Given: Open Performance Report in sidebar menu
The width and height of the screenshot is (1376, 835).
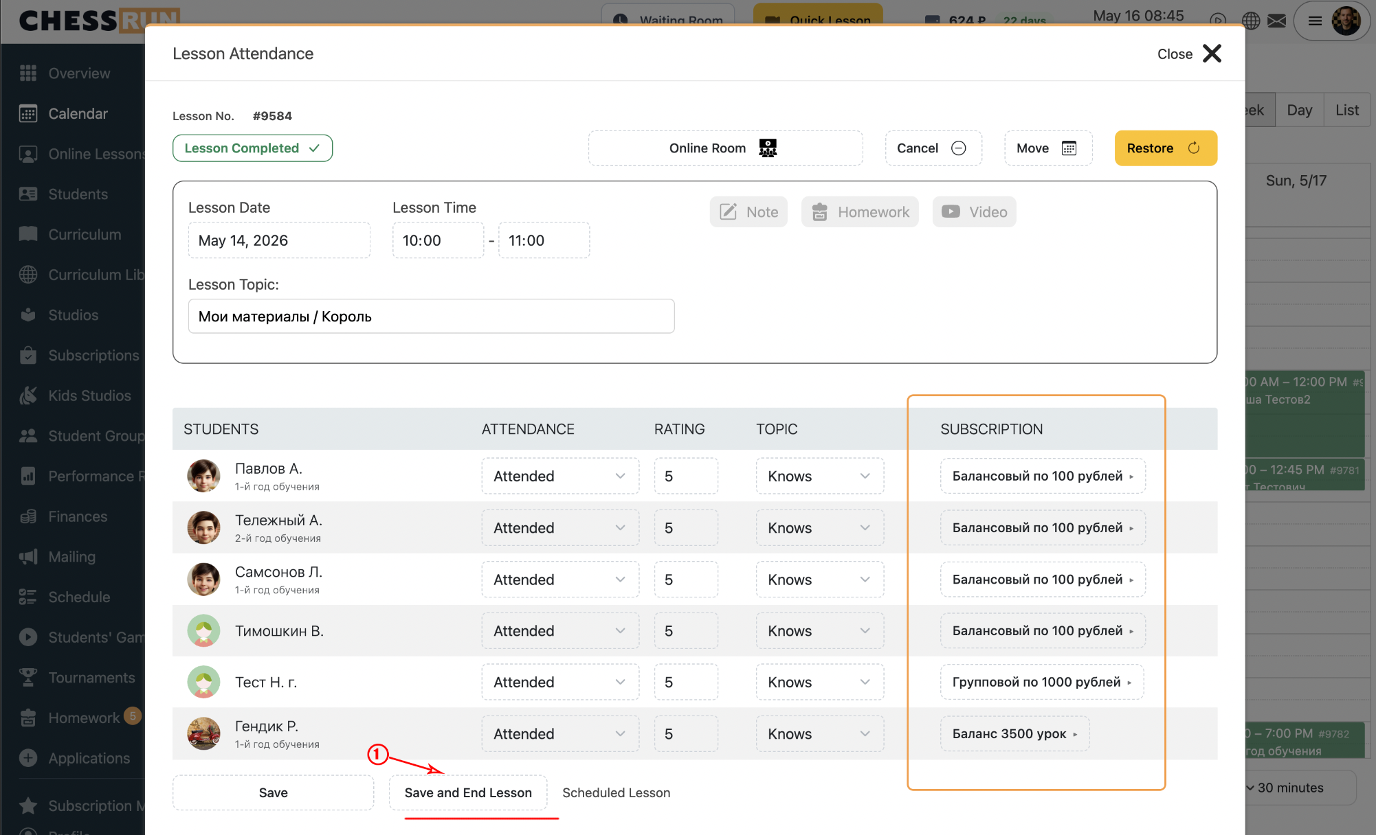Looking at the screenshot, I should (81, 476).
